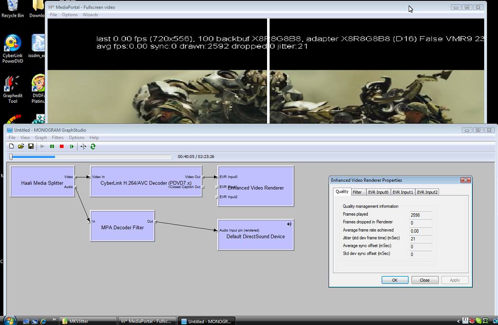
Task: Open the File menu in MediaPortal
Action: pyautogui.click(x=53, y=15)
